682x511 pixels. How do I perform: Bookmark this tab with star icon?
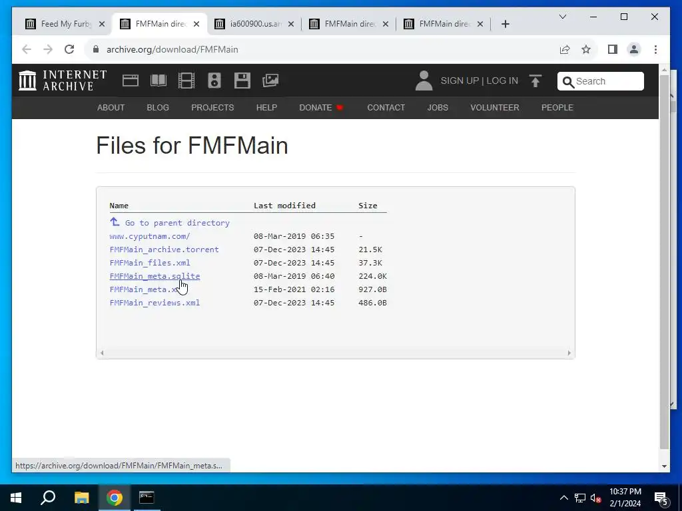(586, 49)
